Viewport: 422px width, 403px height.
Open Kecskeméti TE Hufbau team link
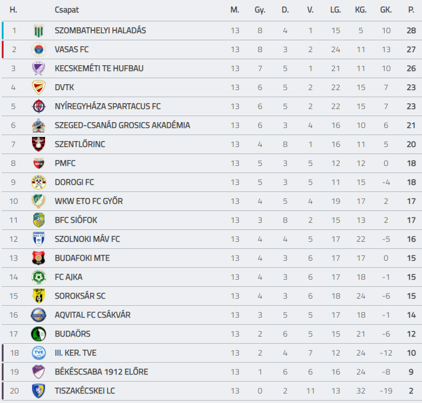(99, 68)
